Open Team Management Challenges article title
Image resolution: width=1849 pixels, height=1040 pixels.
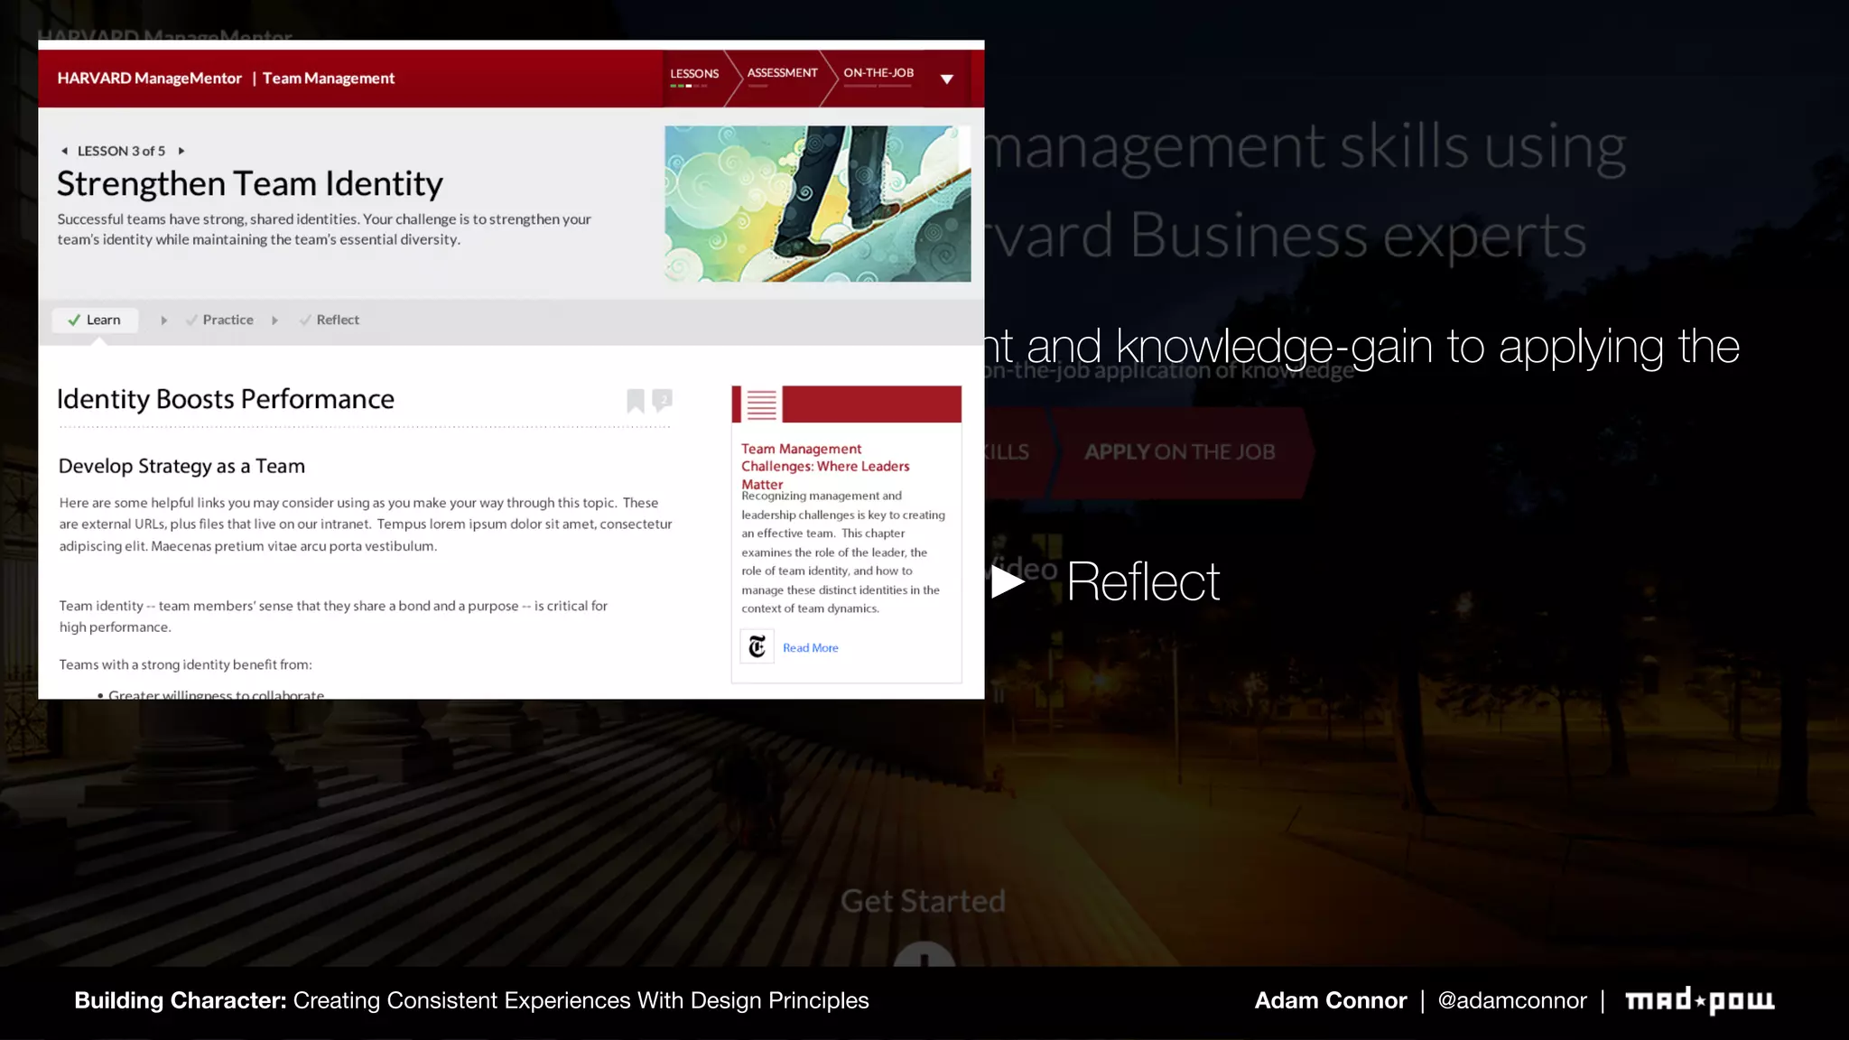[x=824, y=466]
